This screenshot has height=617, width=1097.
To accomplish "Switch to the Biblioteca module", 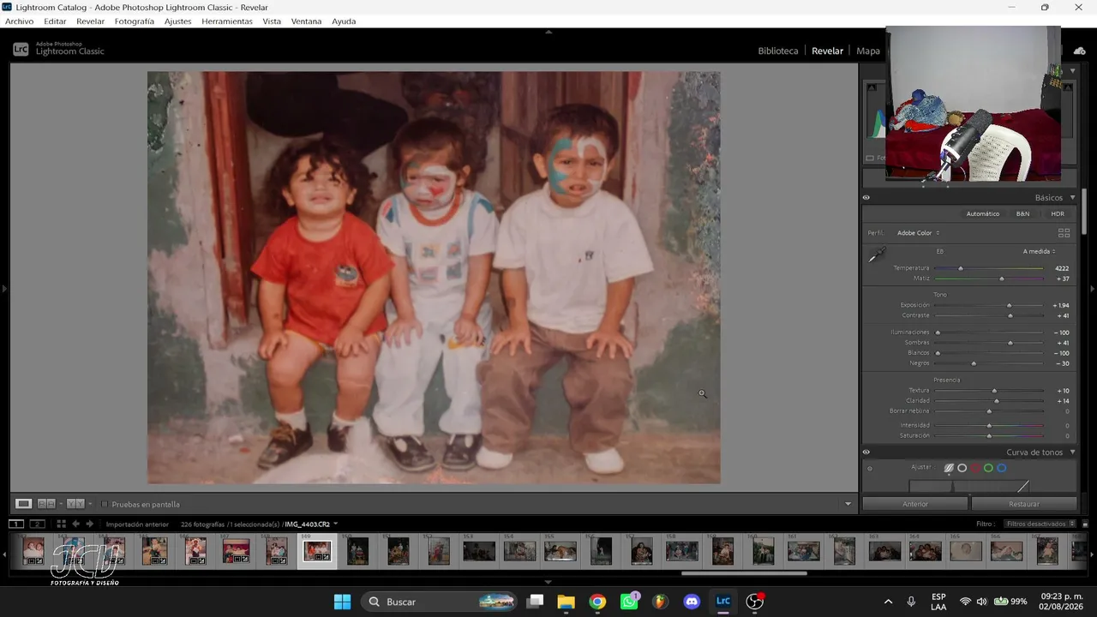I will tap(778, 51).
